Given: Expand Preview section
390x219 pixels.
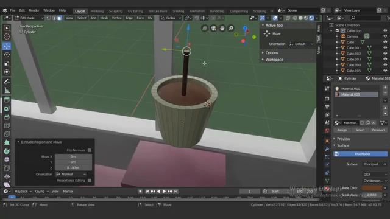Looking at the screenshot, I should tap(343, 139).
